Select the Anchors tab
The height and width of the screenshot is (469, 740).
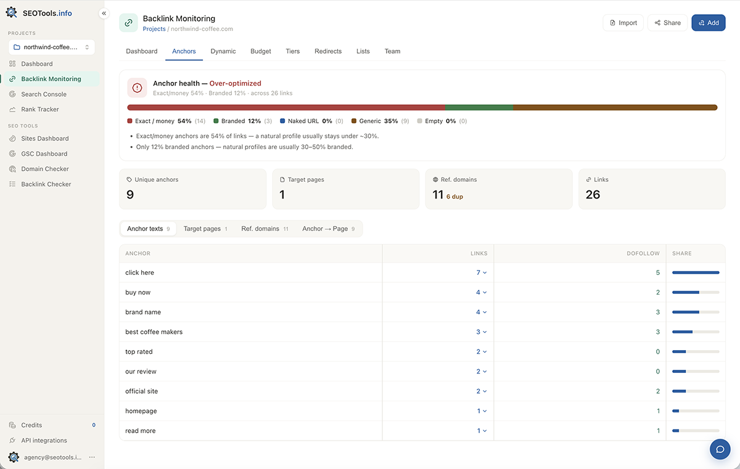click(x=184, y=51)
